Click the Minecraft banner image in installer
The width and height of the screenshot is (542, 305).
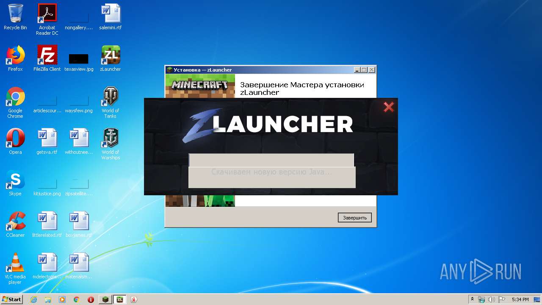tap(200, 86)
